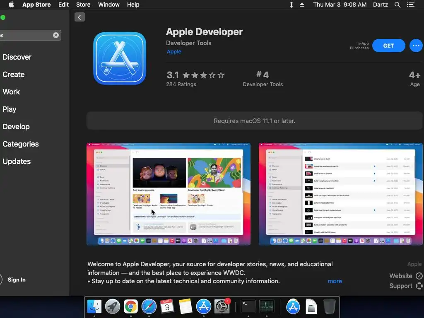Click the green window zoom button

coord(3,17)
